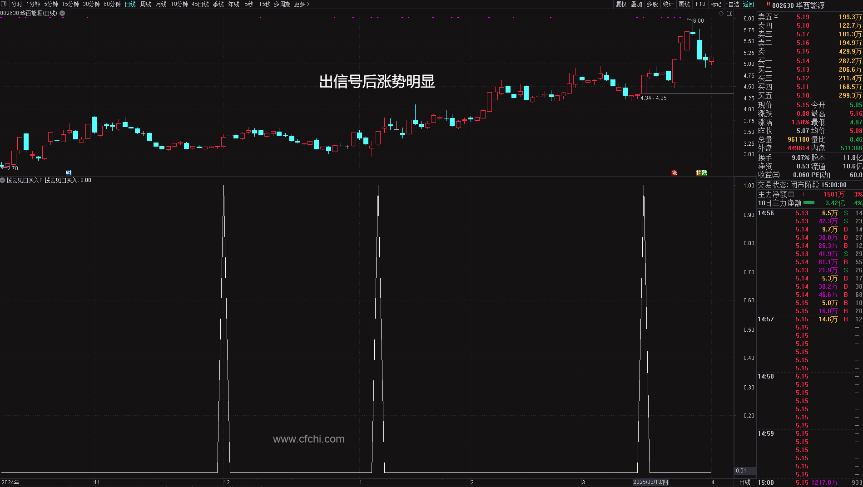Click the 统计 statistics button
The height and width of the screenshot is (487, 863).
(x=668, y=4)
